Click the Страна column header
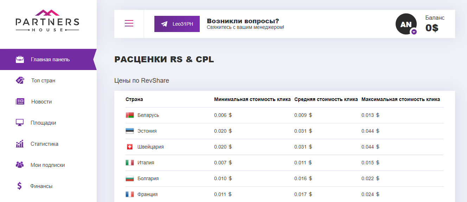Image resolution: width=467 pixels, height=202 pixels. [x=134, y=99]
